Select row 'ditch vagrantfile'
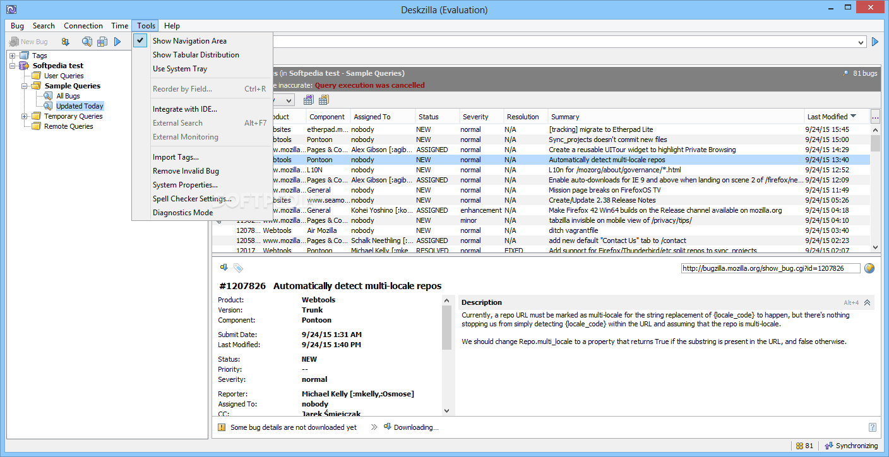This screenshot has height=457, width=889. tap(541, 230)
